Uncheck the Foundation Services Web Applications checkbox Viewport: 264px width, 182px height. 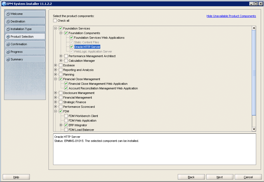71,38
